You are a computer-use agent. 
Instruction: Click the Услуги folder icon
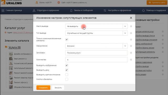(6, 47)
